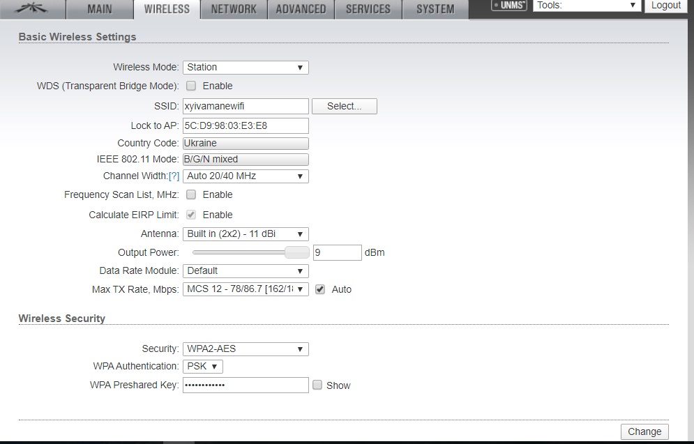The image size is (694, 444).
Task: Enable Frequency Scan List checkbox
Action: pos(191,195)
